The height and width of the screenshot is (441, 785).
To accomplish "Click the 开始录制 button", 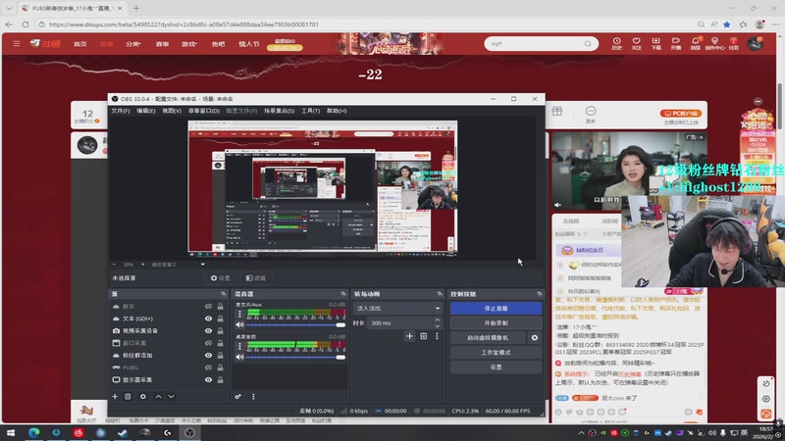I will (x=496, y=323).
